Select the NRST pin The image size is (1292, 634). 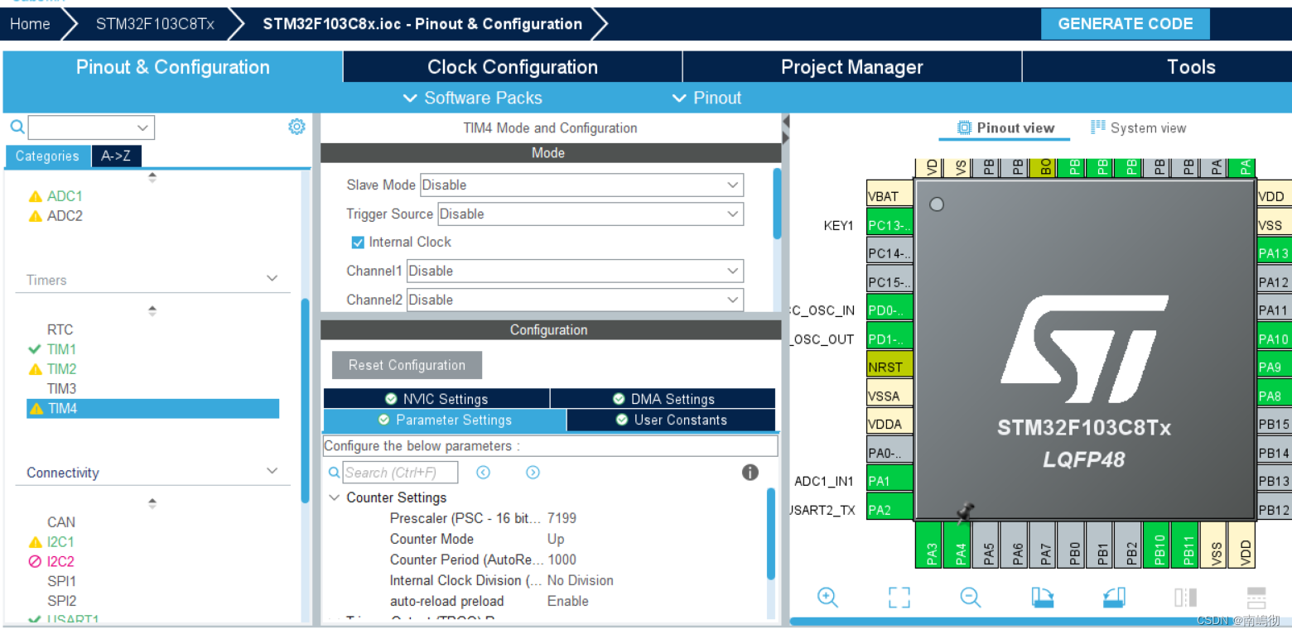(x=889, y=367)
